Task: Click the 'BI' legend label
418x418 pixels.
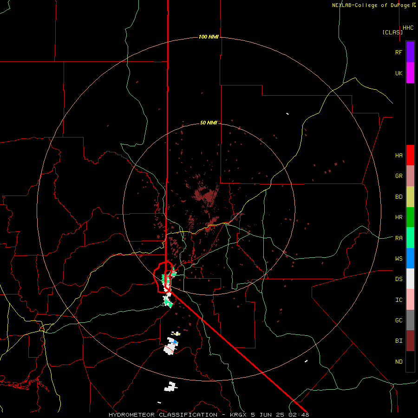Action: [x=399, y=341]
